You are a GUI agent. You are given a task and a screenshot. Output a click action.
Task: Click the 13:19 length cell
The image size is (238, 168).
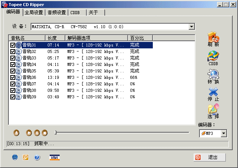click(x=53, y=77)
